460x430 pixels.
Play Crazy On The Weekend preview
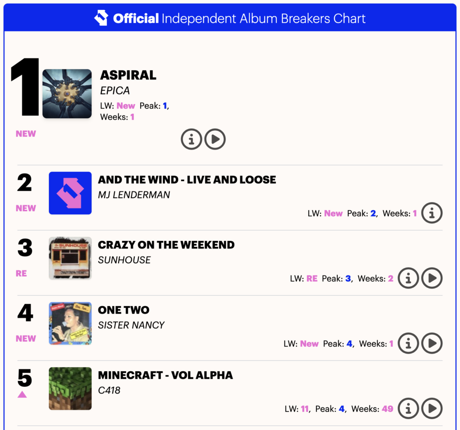(x=432, y=279)
